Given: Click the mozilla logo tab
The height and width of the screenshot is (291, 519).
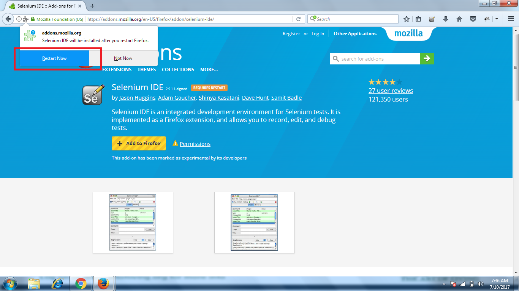Looking at the screenshot, I should 408,33.
